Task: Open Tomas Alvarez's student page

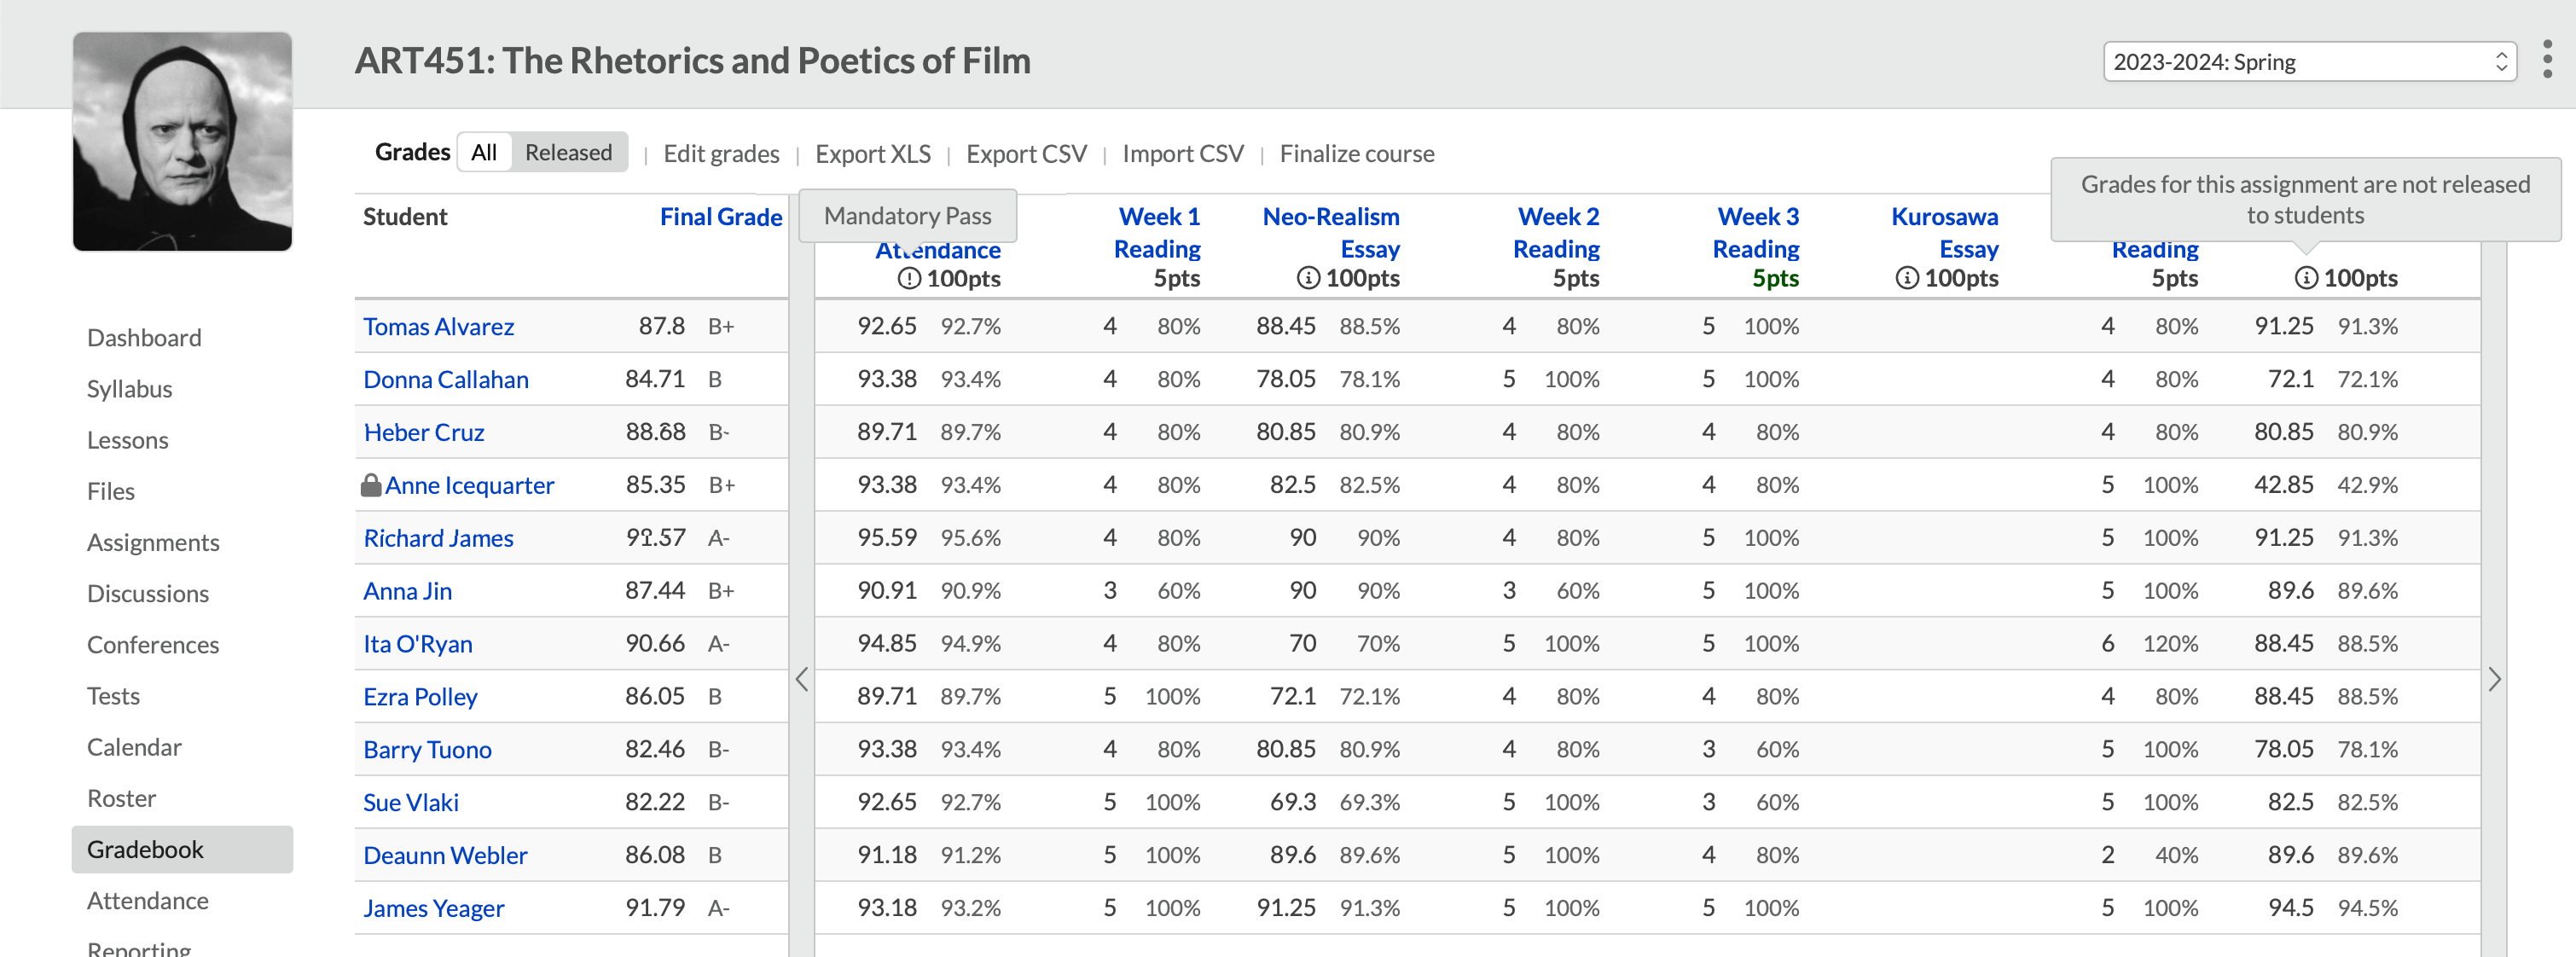Action: pyautogui.click(x=438, y=327)
